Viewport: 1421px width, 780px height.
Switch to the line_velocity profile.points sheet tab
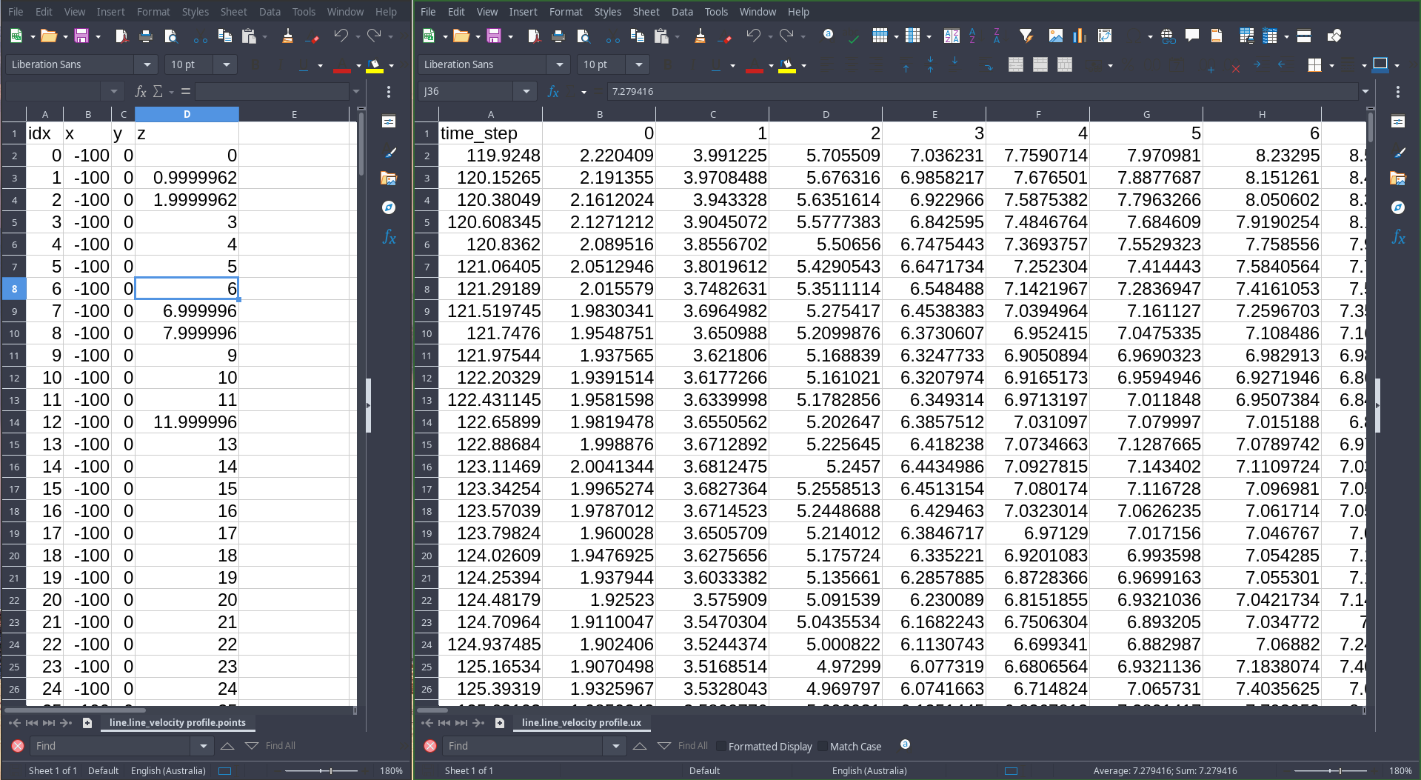coord(178,722)
